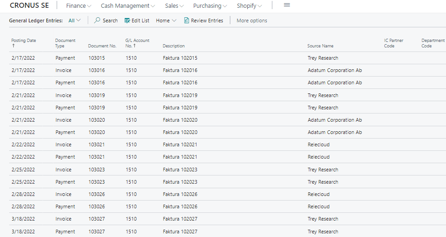The height and width of the screenshot is (237, 446).
Task: Select Invoice row dated 2/28/2022
Action: tap(228, 194)
